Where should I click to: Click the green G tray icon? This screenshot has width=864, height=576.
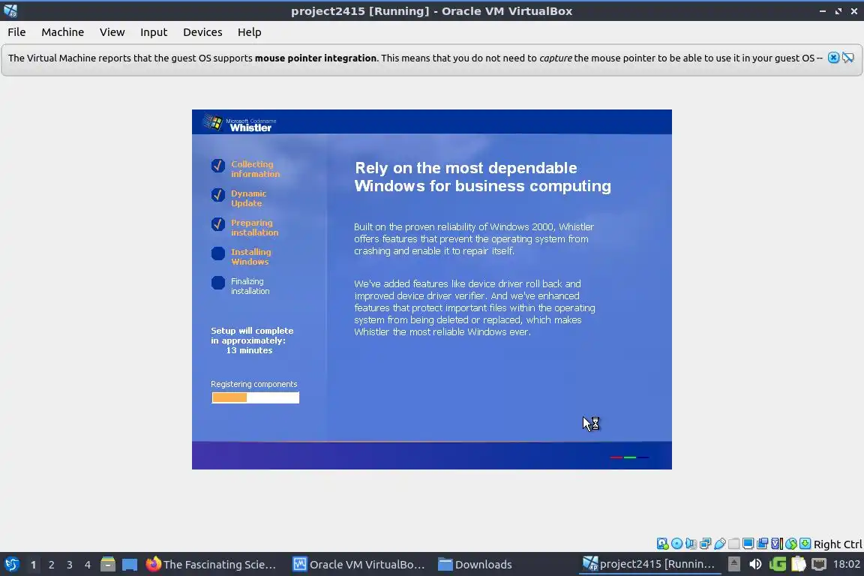(x=778, y=564)
